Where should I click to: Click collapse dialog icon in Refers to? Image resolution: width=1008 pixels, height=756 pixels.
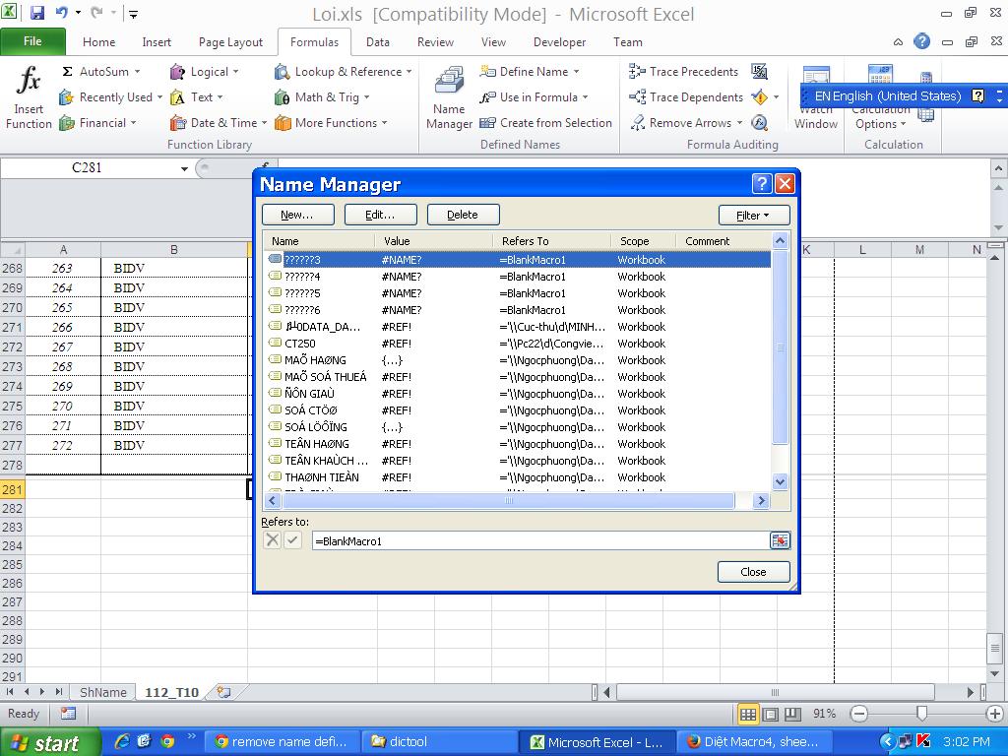(x=780, y=540)
